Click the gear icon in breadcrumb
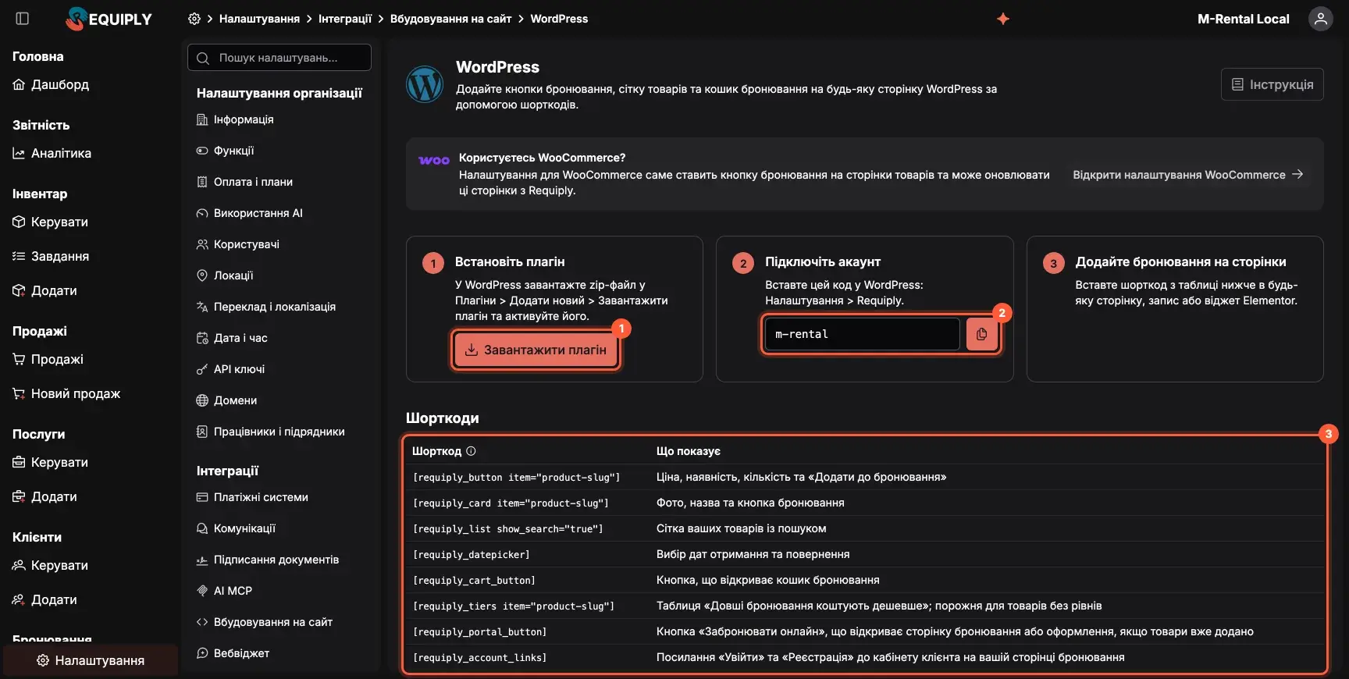 pyautogui.click(x=194, y=19)
